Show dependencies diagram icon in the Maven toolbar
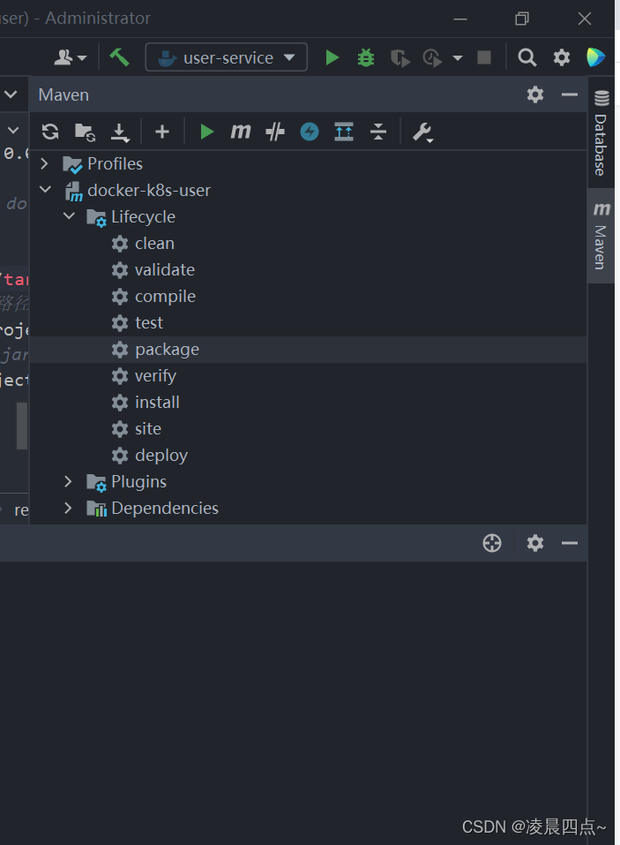The width and height of the screenshot is (620, 845). 344,132
